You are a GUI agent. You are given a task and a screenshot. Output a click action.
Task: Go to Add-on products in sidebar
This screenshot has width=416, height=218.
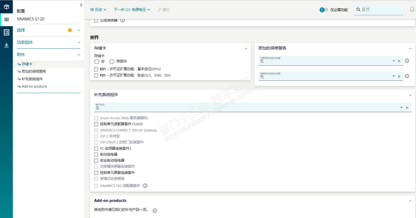coord(34,87)
